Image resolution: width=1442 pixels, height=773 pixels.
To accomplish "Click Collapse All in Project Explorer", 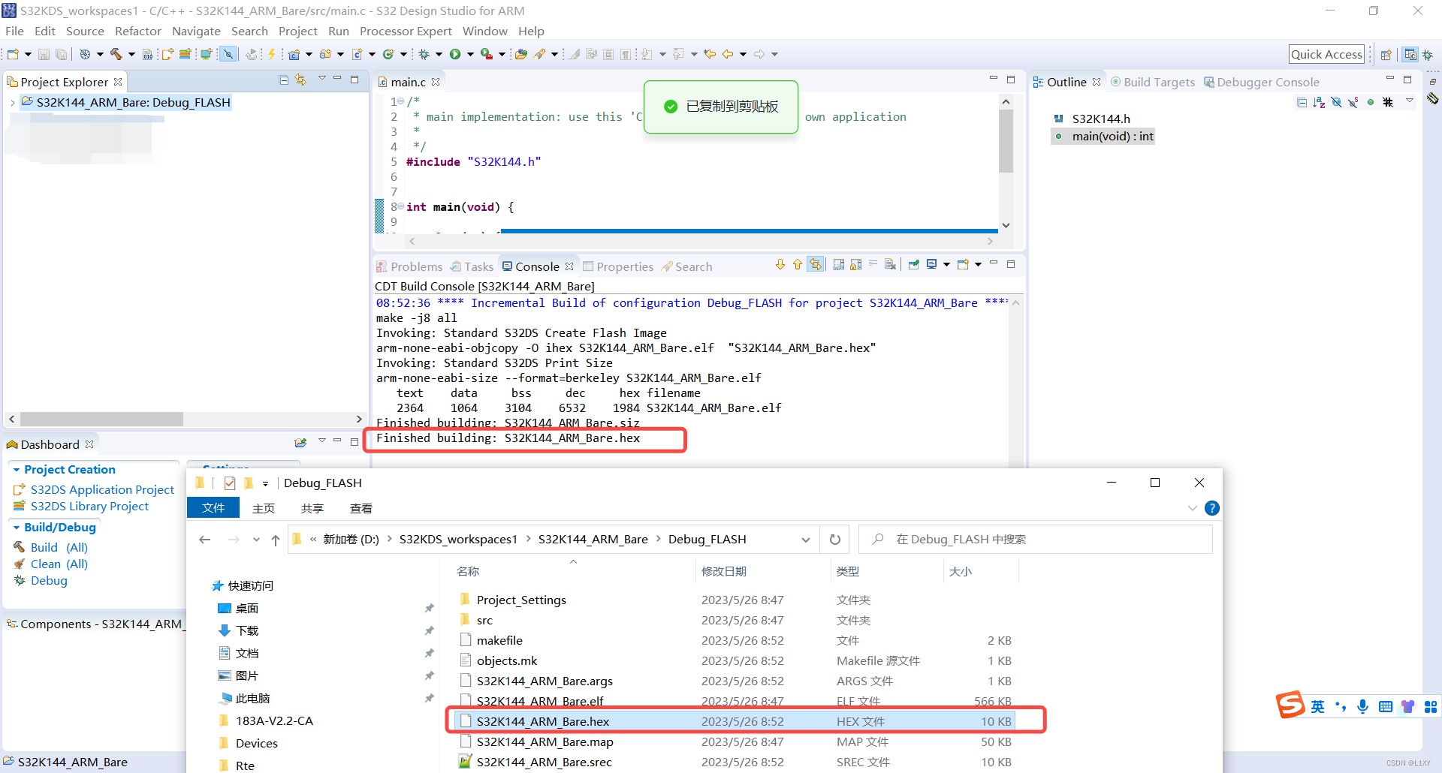I will click(283, 80).
